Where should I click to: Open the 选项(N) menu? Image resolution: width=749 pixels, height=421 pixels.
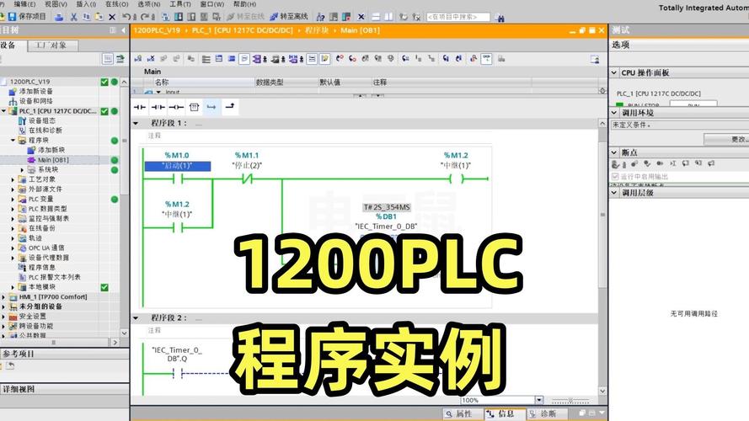(x=148, y=4)
